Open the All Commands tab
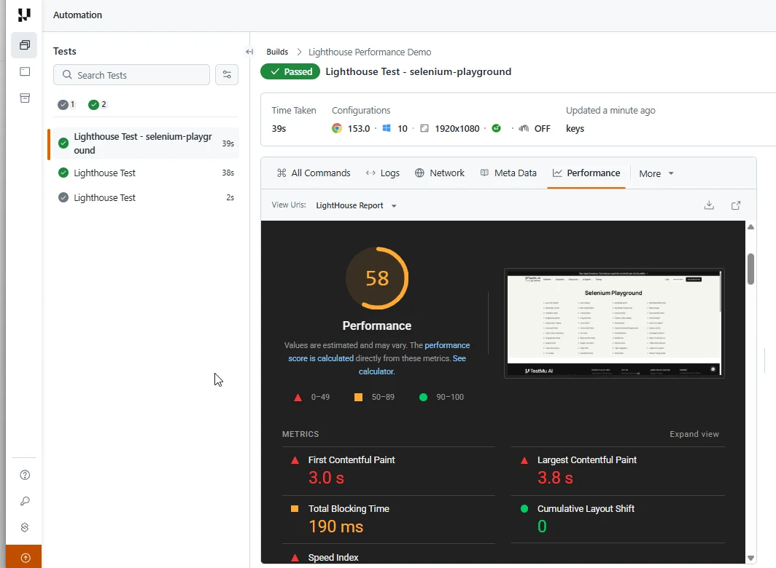The width and height of the screenshot is (776, 568). point(314,173)
